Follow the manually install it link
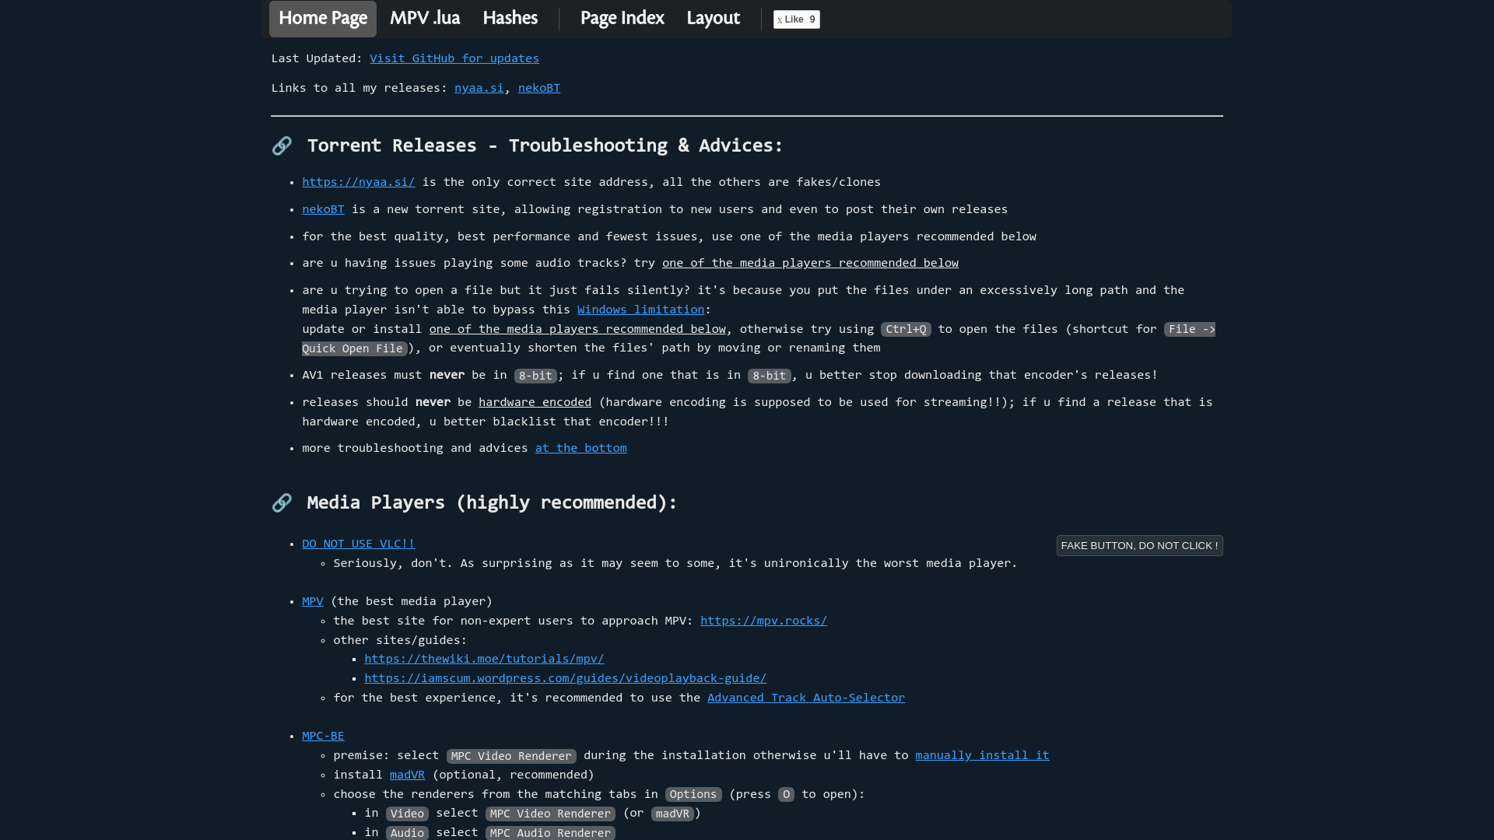 tap(982, 756)
